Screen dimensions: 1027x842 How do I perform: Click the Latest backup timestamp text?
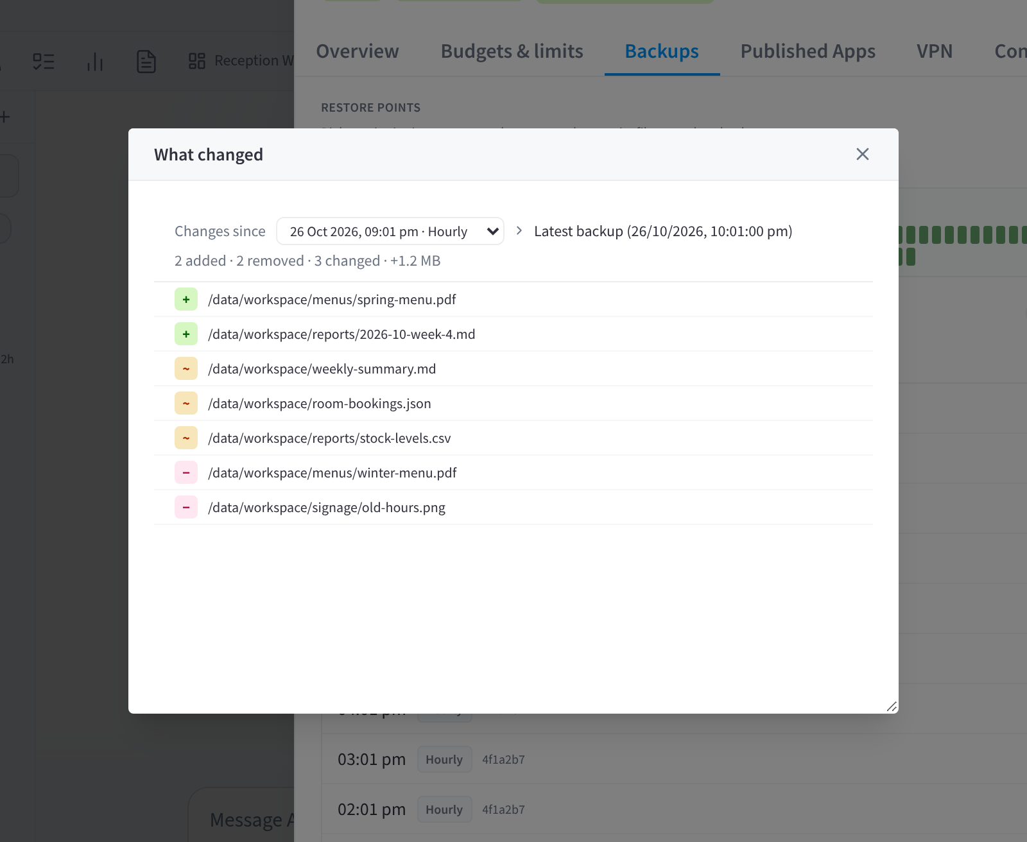[x=663, y=231]
